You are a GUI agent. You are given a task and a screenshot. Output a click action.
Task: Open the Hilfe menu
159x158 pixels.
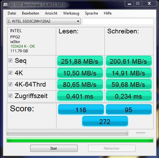point(108,13)
